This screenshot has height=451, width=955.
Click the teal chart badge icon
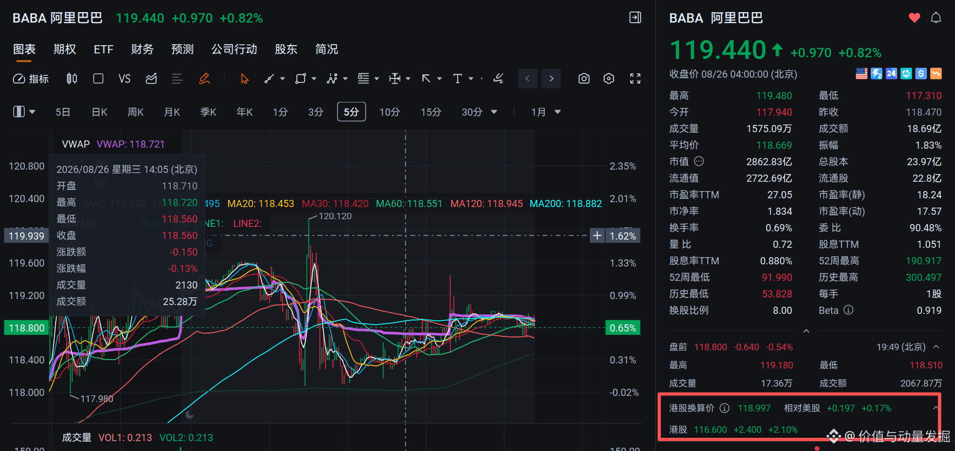[x=906, y=74]
